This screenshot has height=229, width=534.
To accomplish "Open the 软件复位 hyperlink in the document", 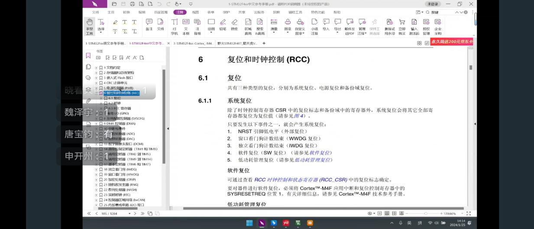I will 319,153.
